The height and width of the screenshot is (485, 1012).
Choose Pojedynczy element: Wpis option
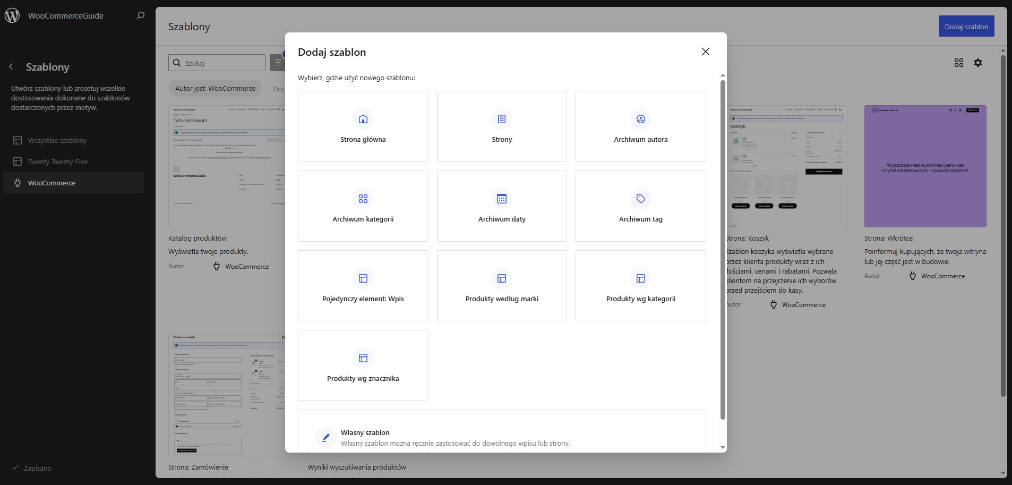click(363, 286)
